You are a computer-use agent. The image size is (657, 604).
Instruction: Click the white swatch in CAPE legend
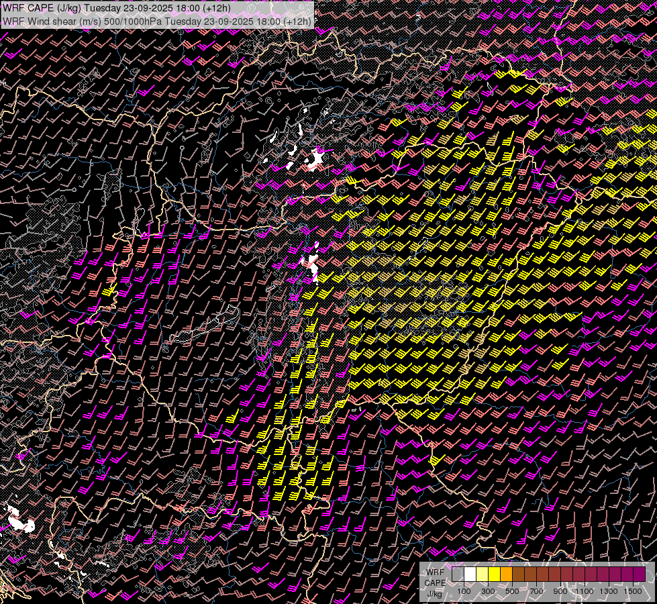[470, 574]
